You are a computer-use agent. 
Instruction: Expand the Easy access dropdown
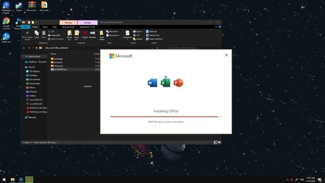tap(113, 35)
